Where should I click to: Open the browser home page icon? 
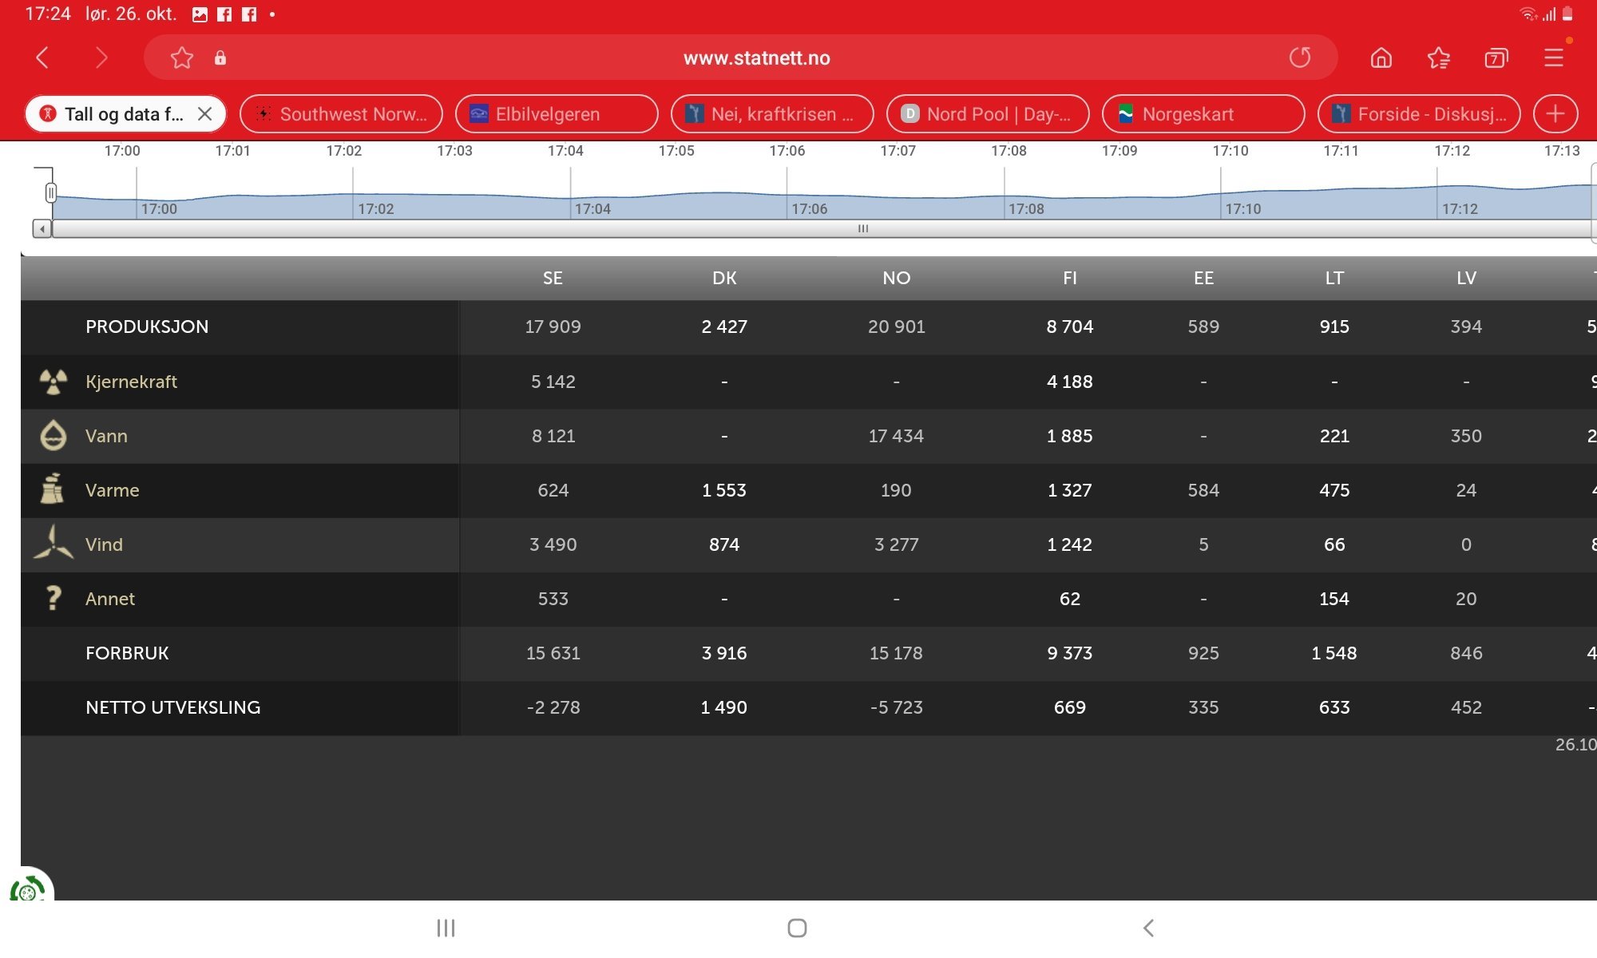click(1381, 57)
